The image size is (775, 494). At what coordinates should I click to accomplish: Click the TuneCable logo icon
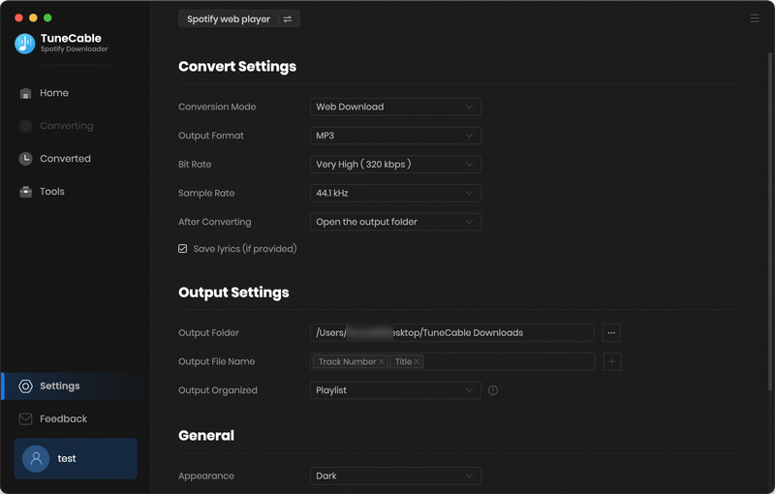pyautogui.click(x=25, y=44)
